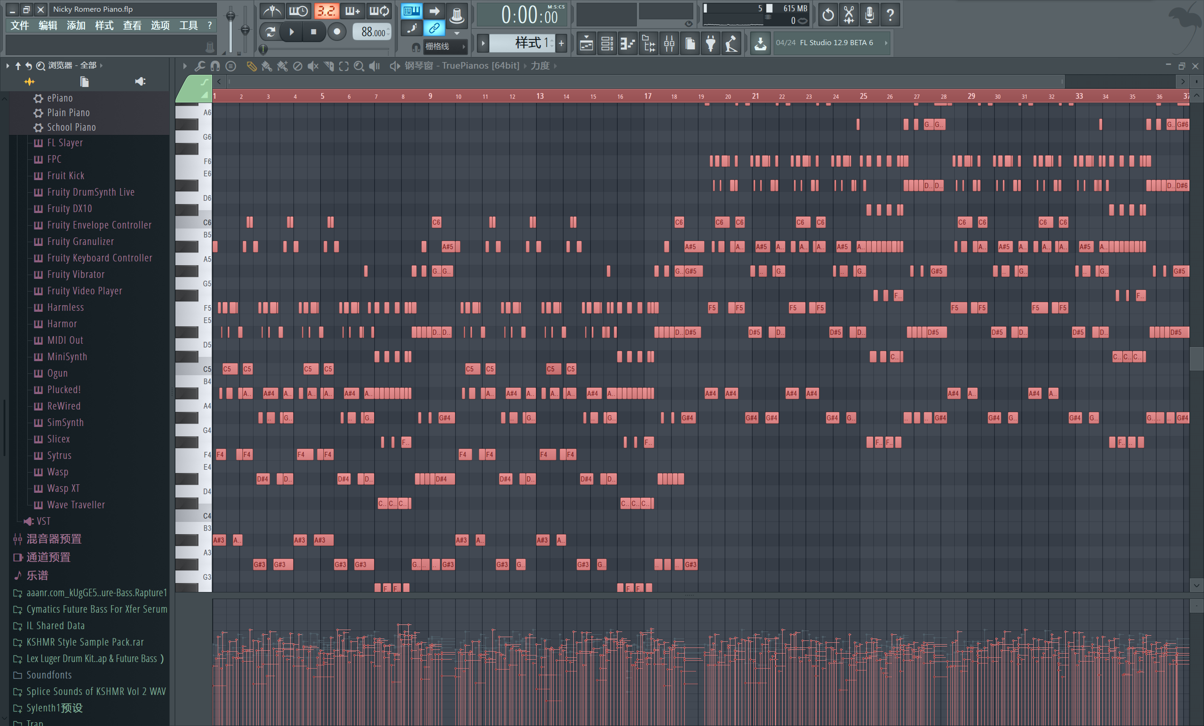The width and height of the screenshot is (1204, 726).
Task: Click the song position slider knob
Action: 263,49
